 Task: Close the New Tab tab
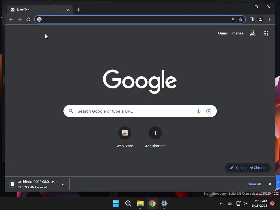[x=68, y=10]
